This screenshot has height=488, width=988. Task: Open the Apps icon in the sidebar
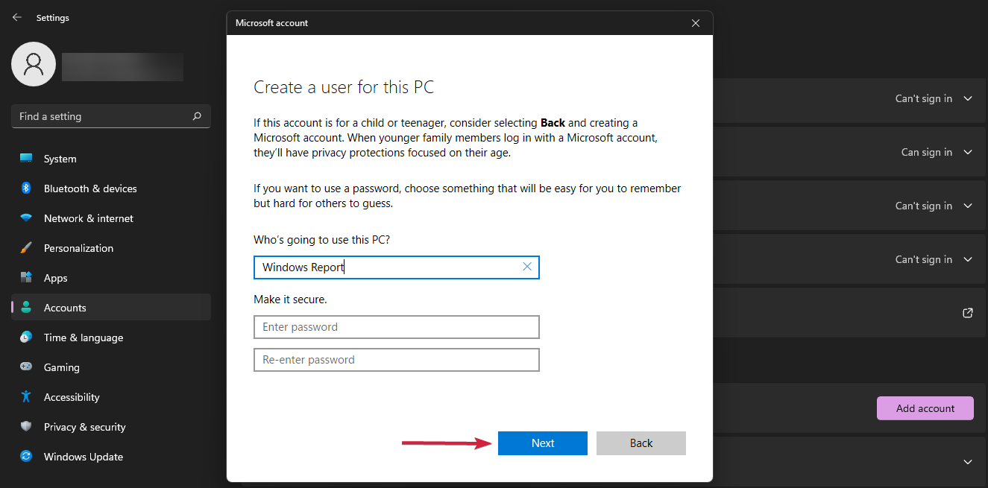point(26,278)
